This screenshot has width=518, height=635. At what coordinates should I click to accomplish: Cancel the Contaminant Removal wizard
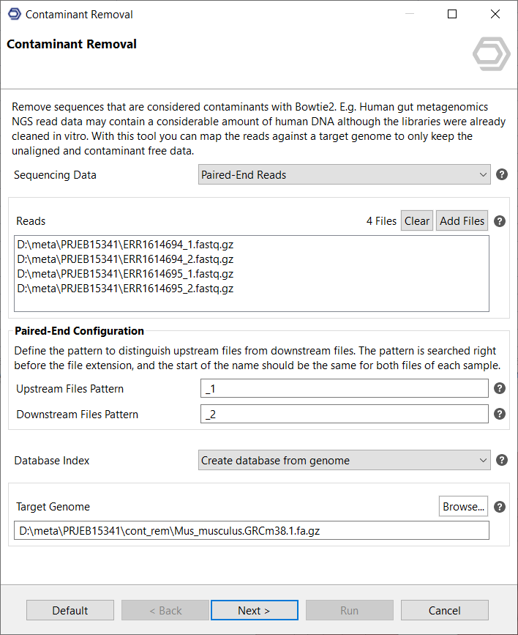(x=444, y=610)
